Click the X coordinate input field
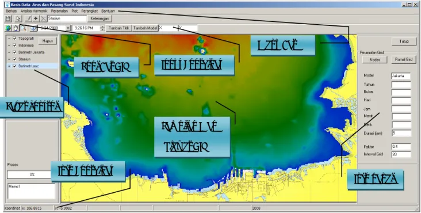This screenshot has height=213, width=421. tap(169, 28)
